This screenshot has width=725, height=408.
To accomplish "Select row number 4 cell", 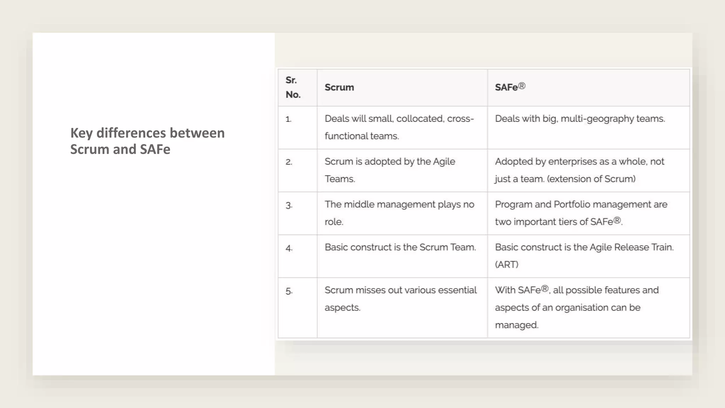I will pyautogui.click(x=289, y=248).
